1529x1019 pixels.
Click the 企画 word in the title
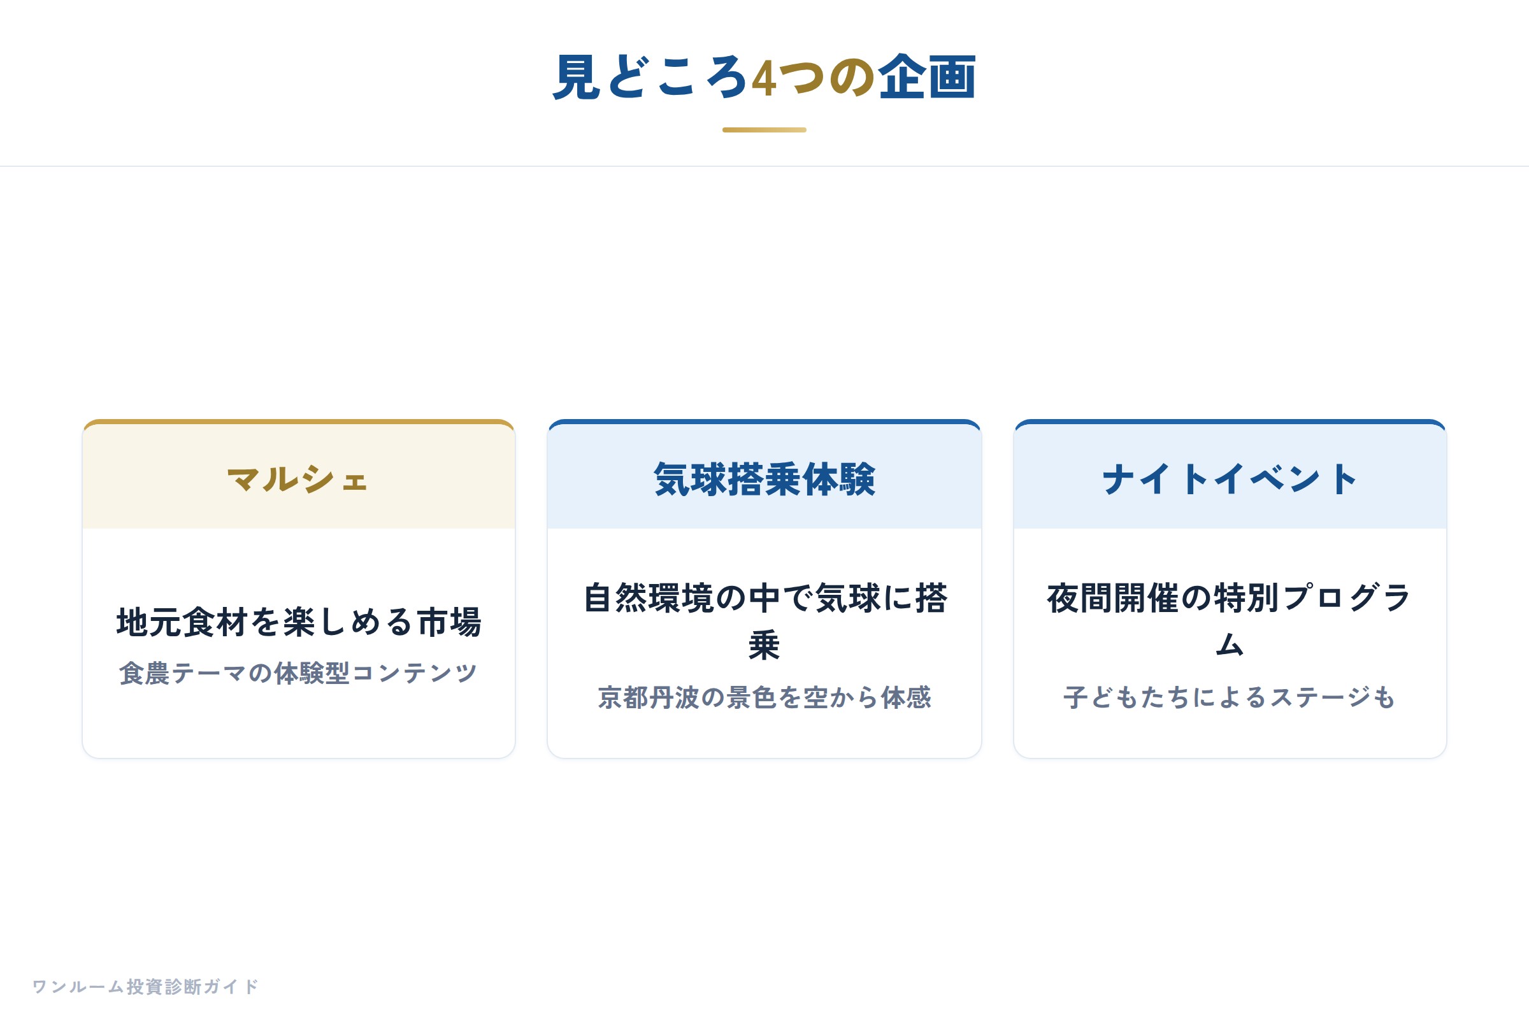click(x=927, y=76)
